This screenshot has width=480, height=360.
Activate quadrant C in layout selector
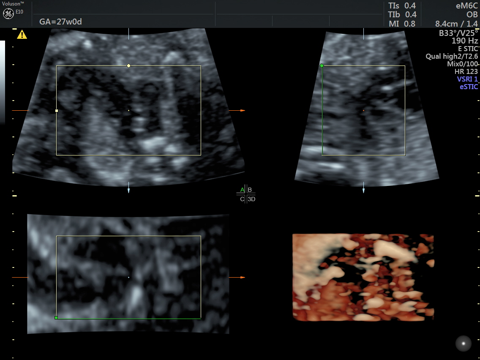242,199
